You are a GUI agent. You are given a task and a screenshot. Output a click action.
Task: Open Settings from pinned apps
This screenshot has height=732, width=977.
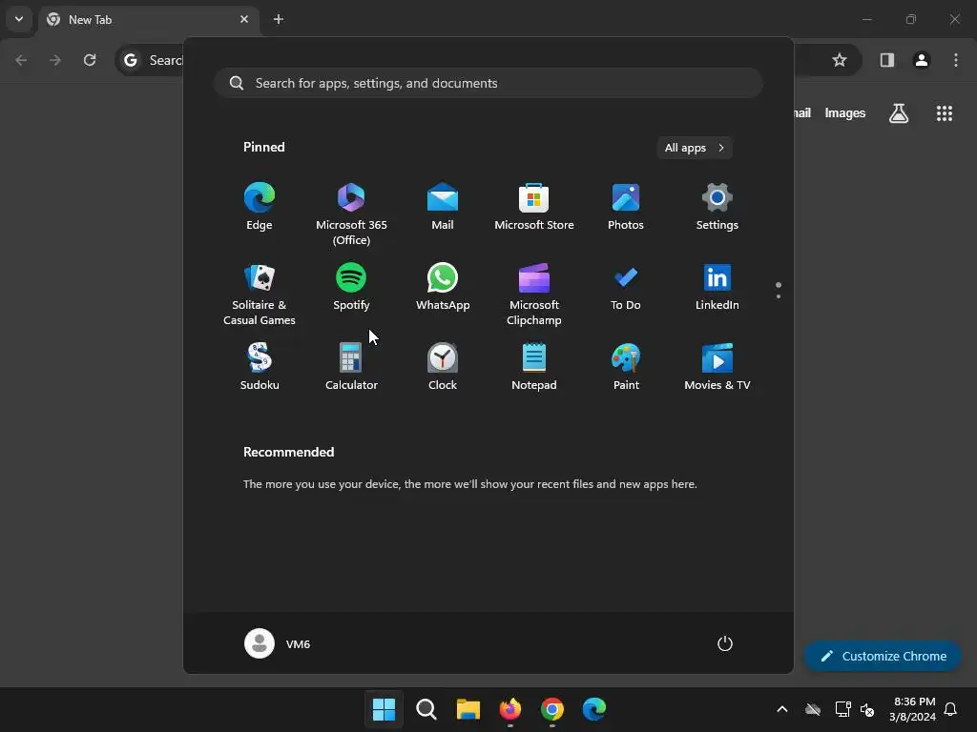pyautogui.click(x=717, y=207)
